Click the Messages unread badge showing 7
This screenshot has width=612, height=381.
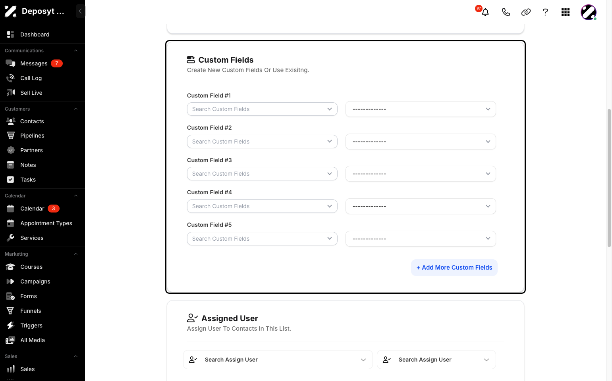click(57, 63)
